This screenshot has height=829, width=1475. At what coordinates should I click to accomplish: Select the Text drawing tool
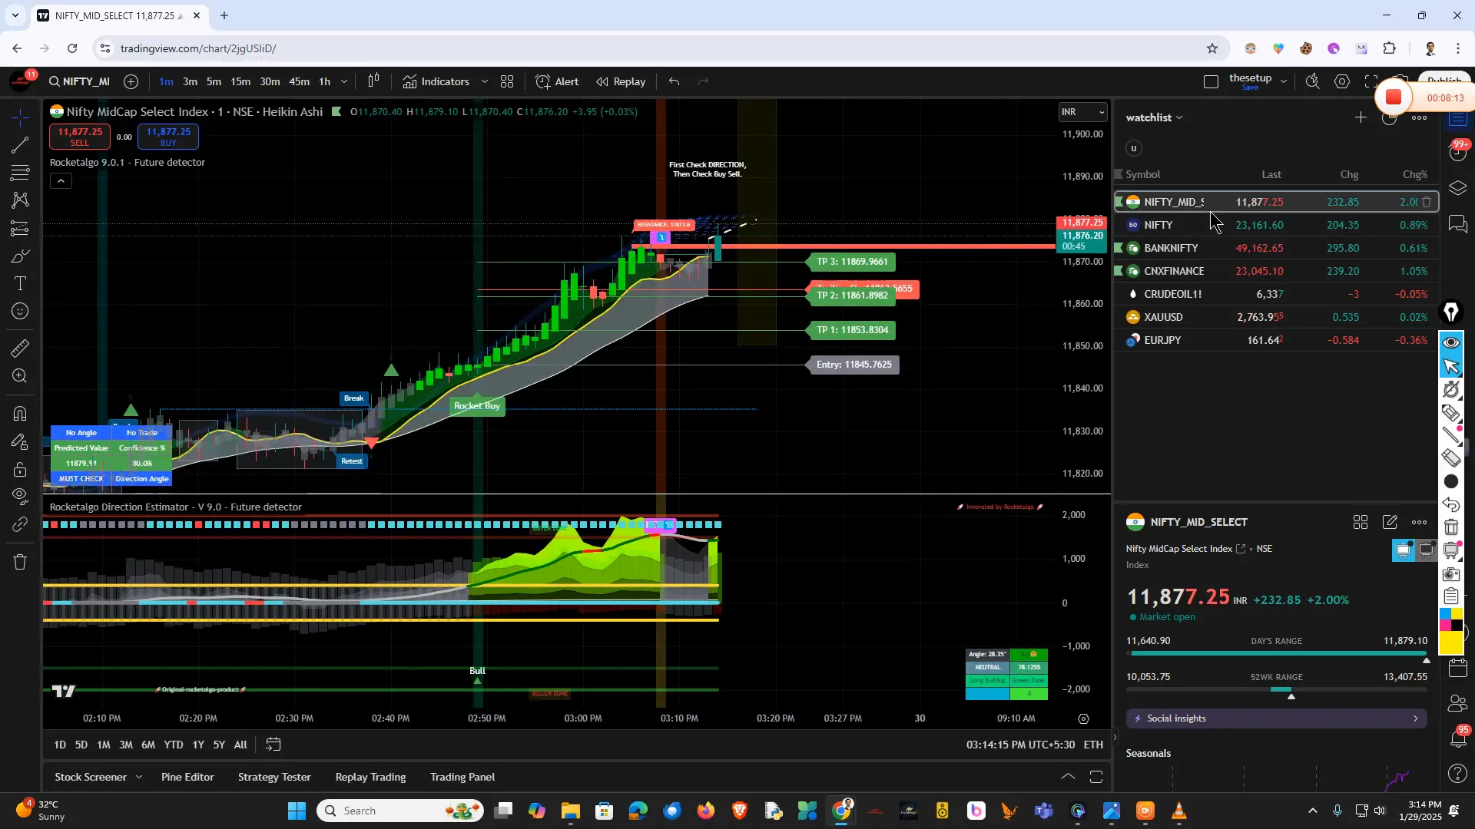click(19, 283)
